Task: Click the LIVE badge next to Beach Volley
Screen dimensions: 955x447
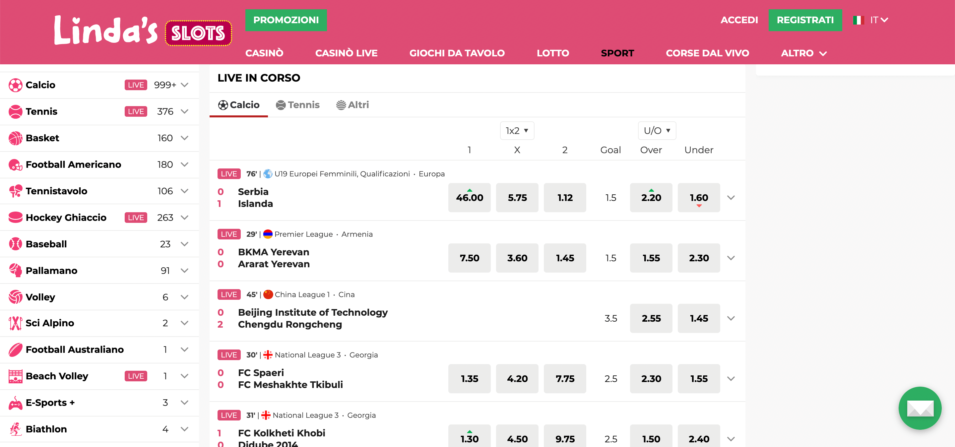Action: point(136,376)
